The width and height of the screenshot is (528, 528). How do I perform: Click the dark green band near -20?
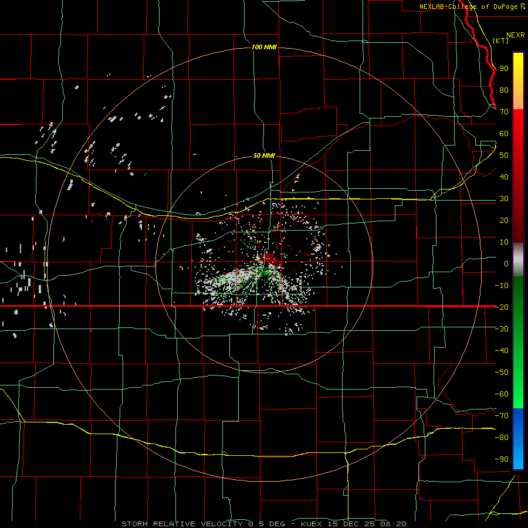[x=518, y=300]
